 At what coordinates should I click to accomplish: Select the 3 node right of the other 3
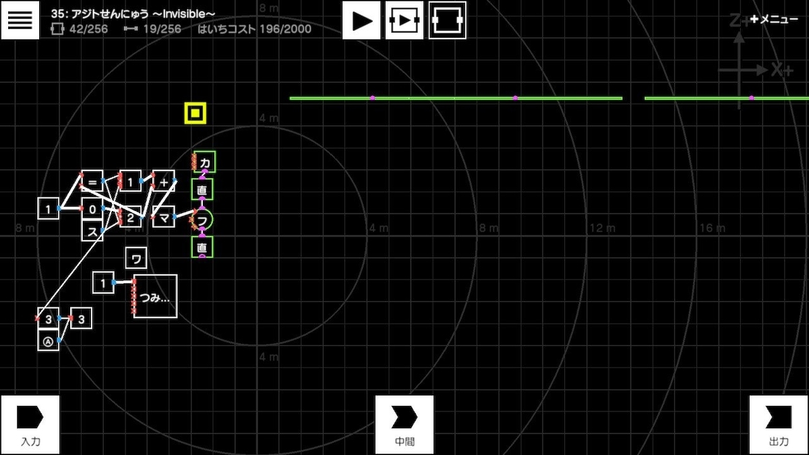click(x=81, y=318)
